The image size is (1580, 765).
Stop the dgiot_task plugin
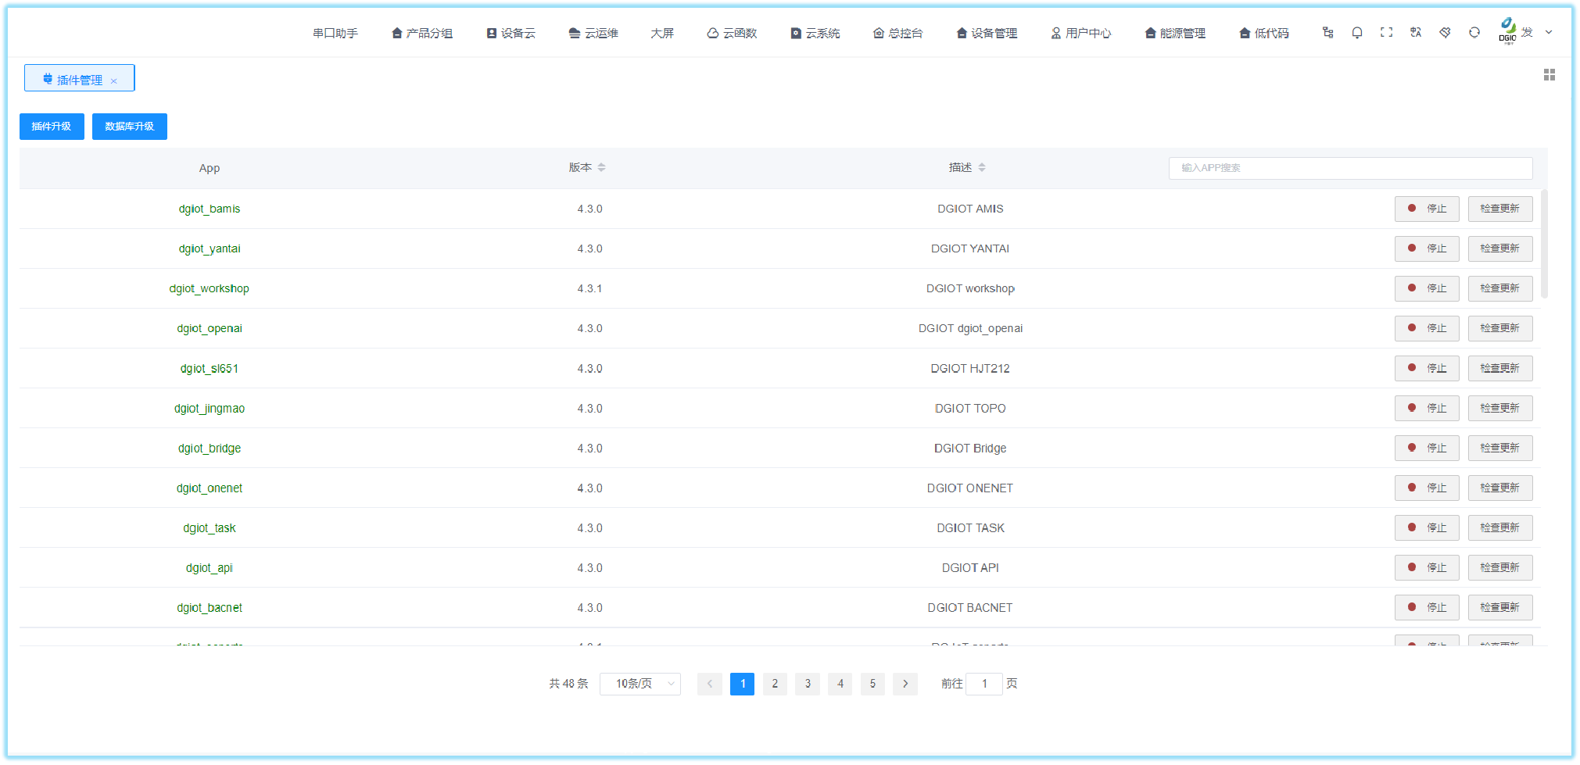point(1427,527)
